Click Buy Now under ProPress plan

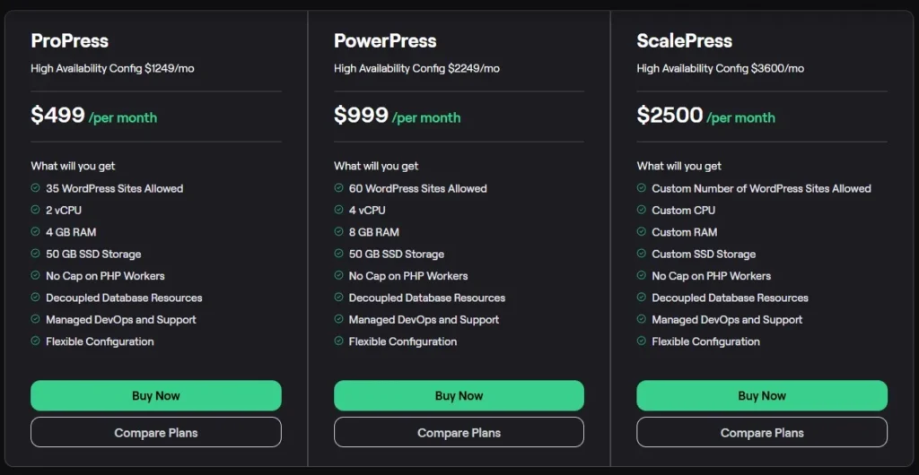[x=156, y=395]
